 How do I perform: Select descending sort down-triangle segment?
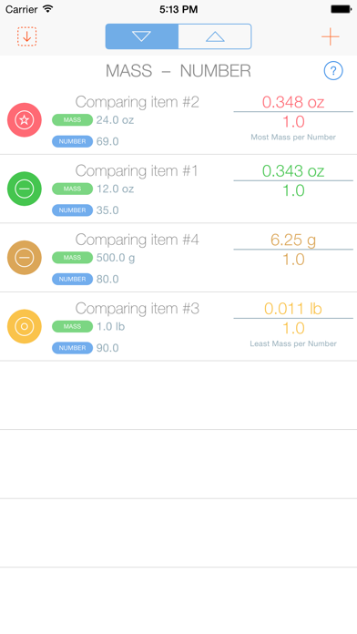[142, 36]
